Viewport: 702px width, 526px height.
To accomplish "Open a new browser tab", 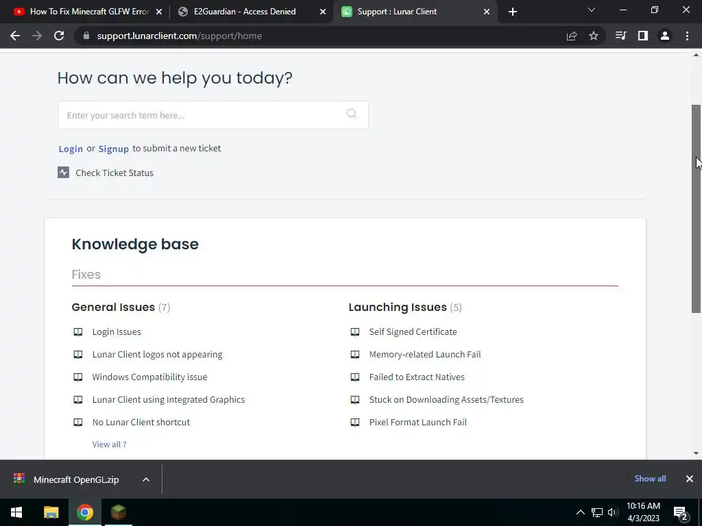I will (x=513, y=12).
